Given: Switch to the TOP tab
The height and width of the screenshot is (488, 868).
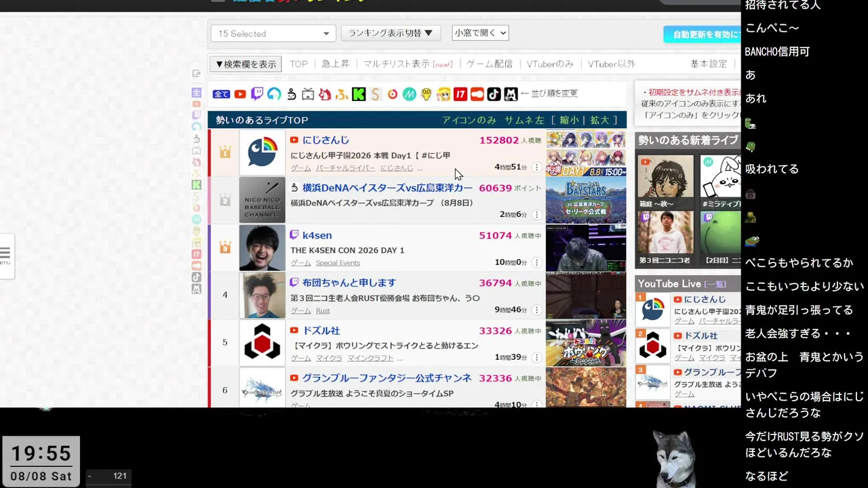Looking at the screenshot, I should [x=298, y=64].
